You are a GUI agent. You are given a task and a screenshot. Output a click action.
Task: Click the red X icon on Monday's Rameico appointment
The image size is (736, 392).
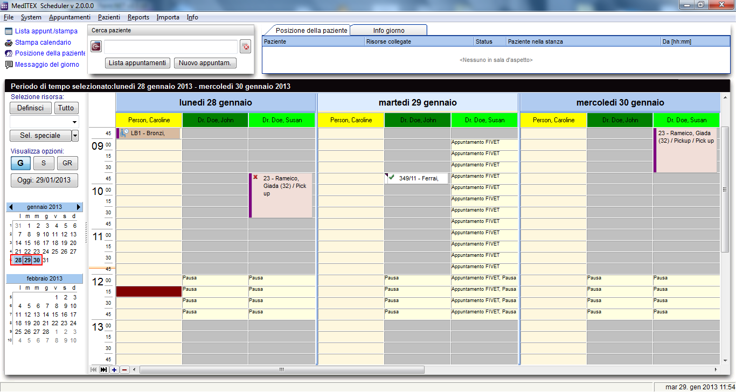[x=255, y=177]
